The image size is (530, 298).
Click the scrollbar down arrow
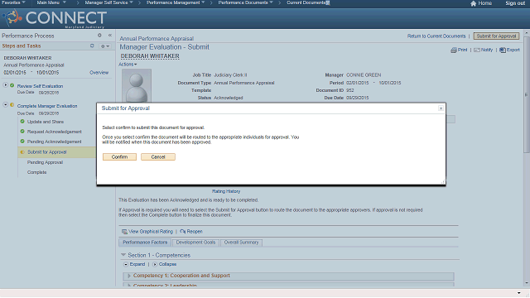point(527,283)
